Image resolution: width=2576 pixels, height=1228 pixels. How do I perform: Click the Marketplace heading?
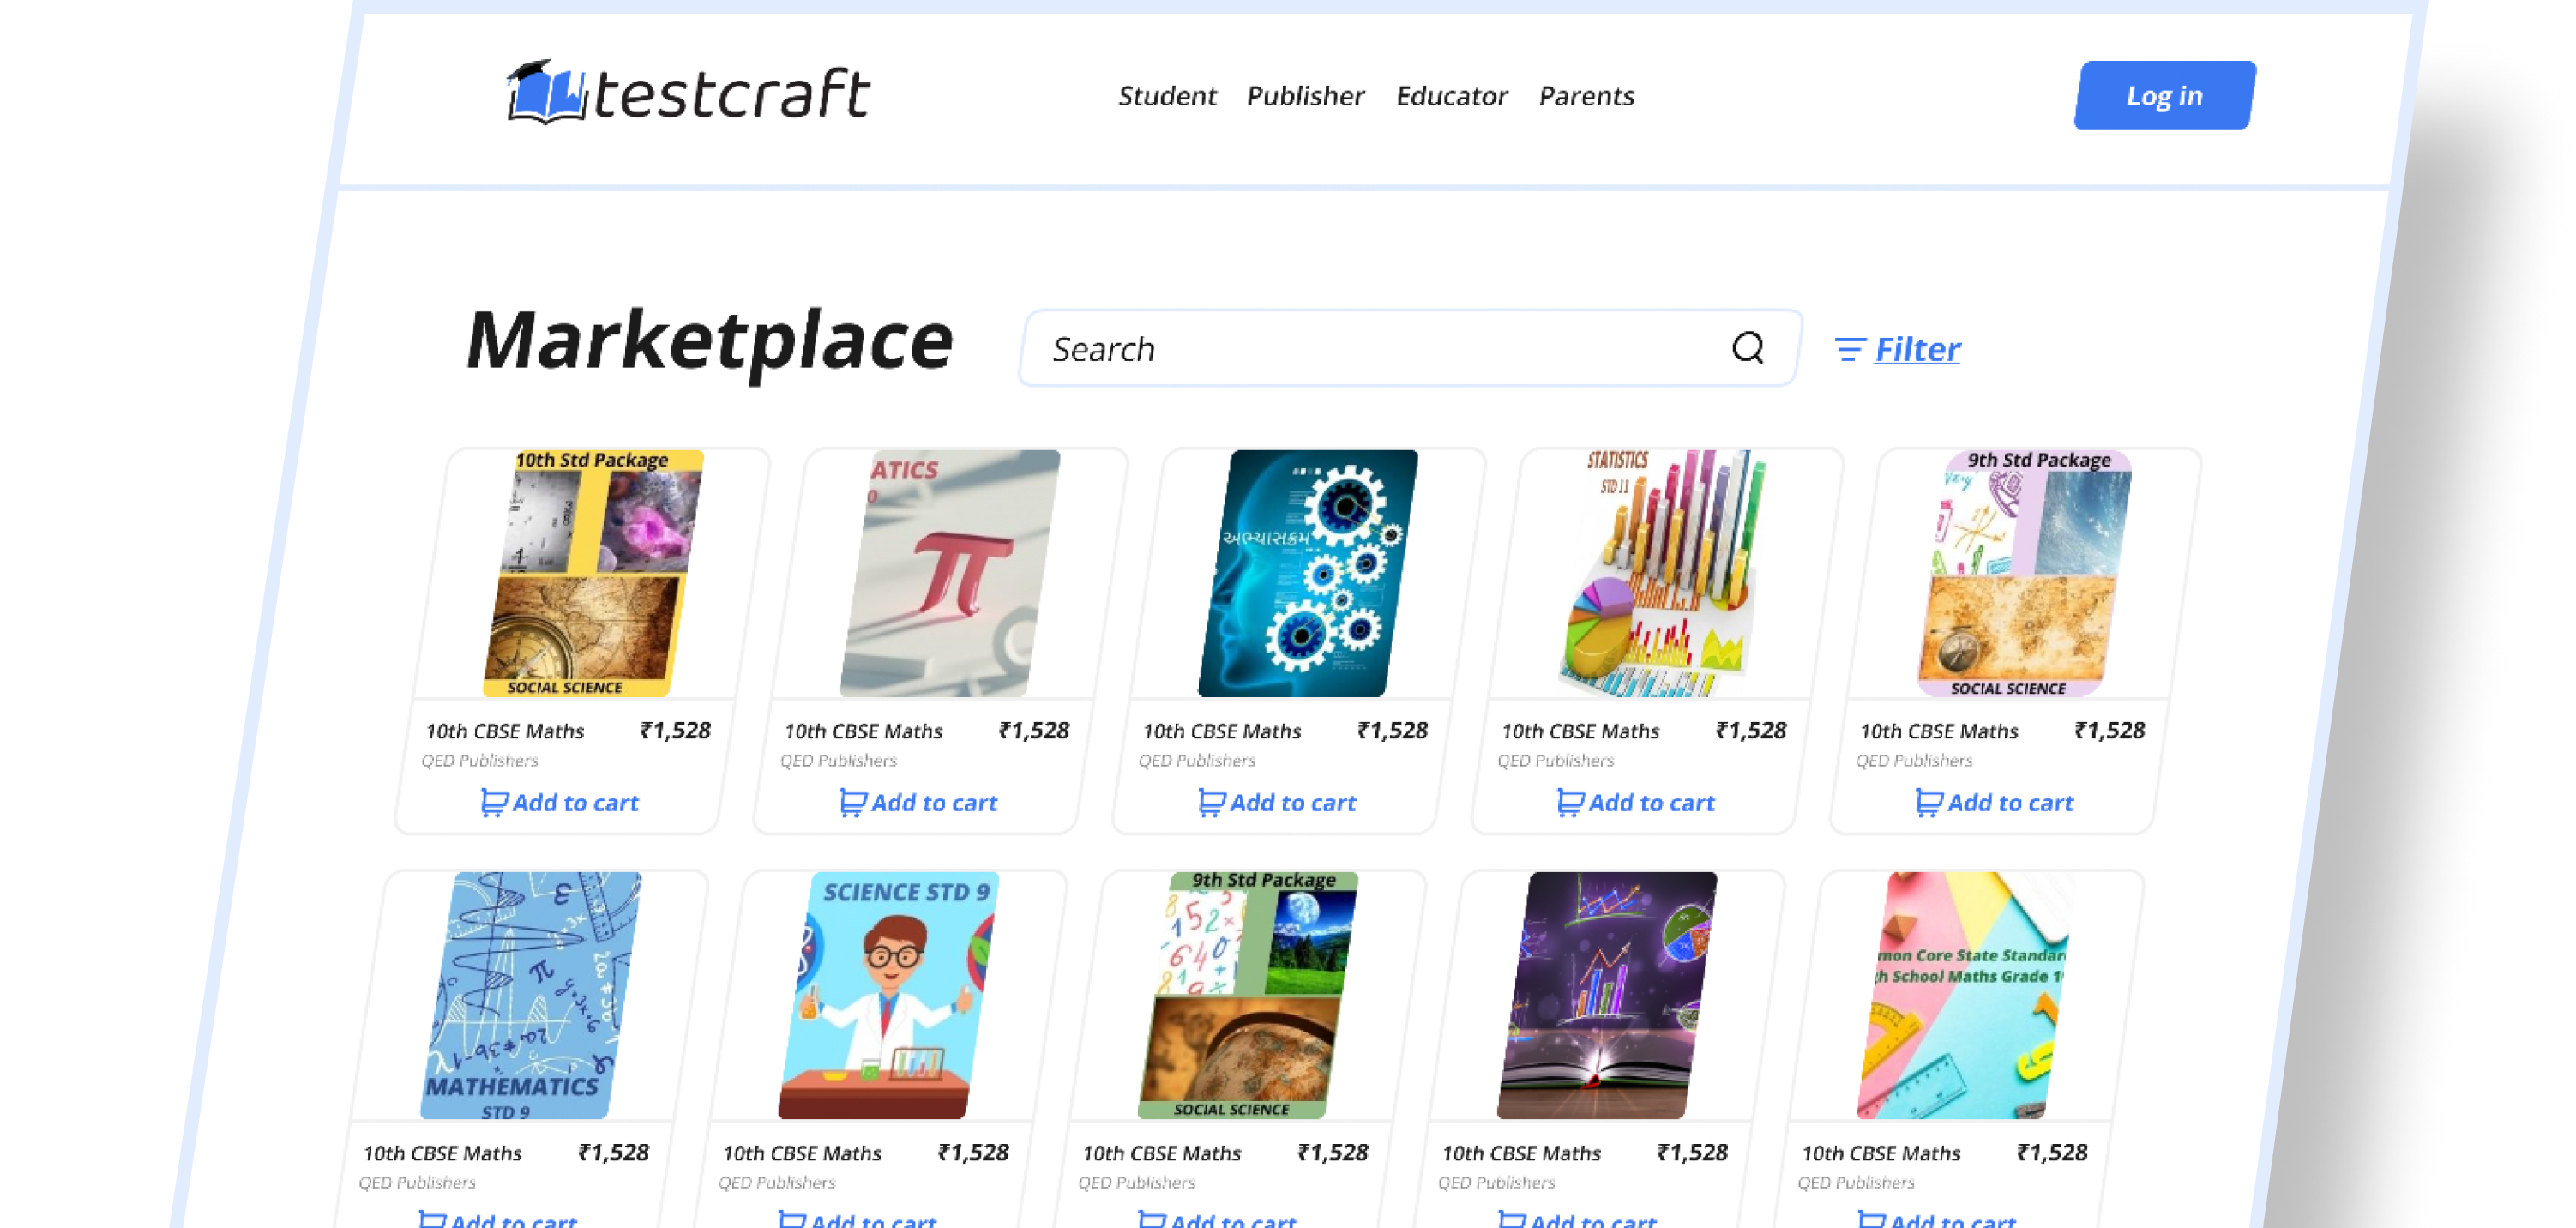pos(709,342)
